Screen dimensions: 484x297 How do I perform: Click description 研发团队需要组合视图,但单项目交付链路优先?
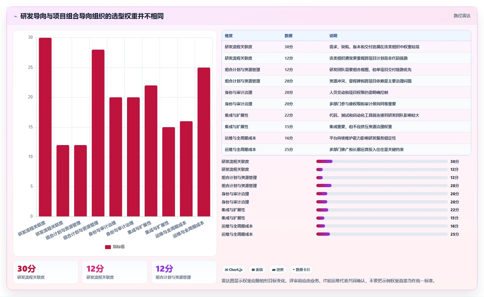[370, 70]
